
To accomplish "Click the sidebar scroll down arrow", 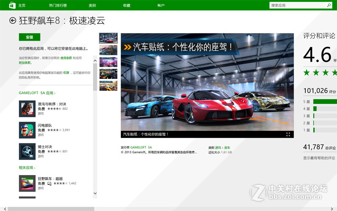I will click(x=95, y=193).
